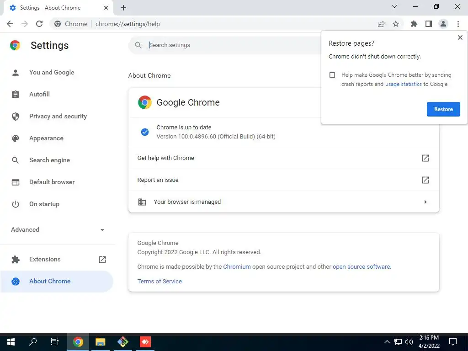Open Task View in taskbar

tap(55, 342)
